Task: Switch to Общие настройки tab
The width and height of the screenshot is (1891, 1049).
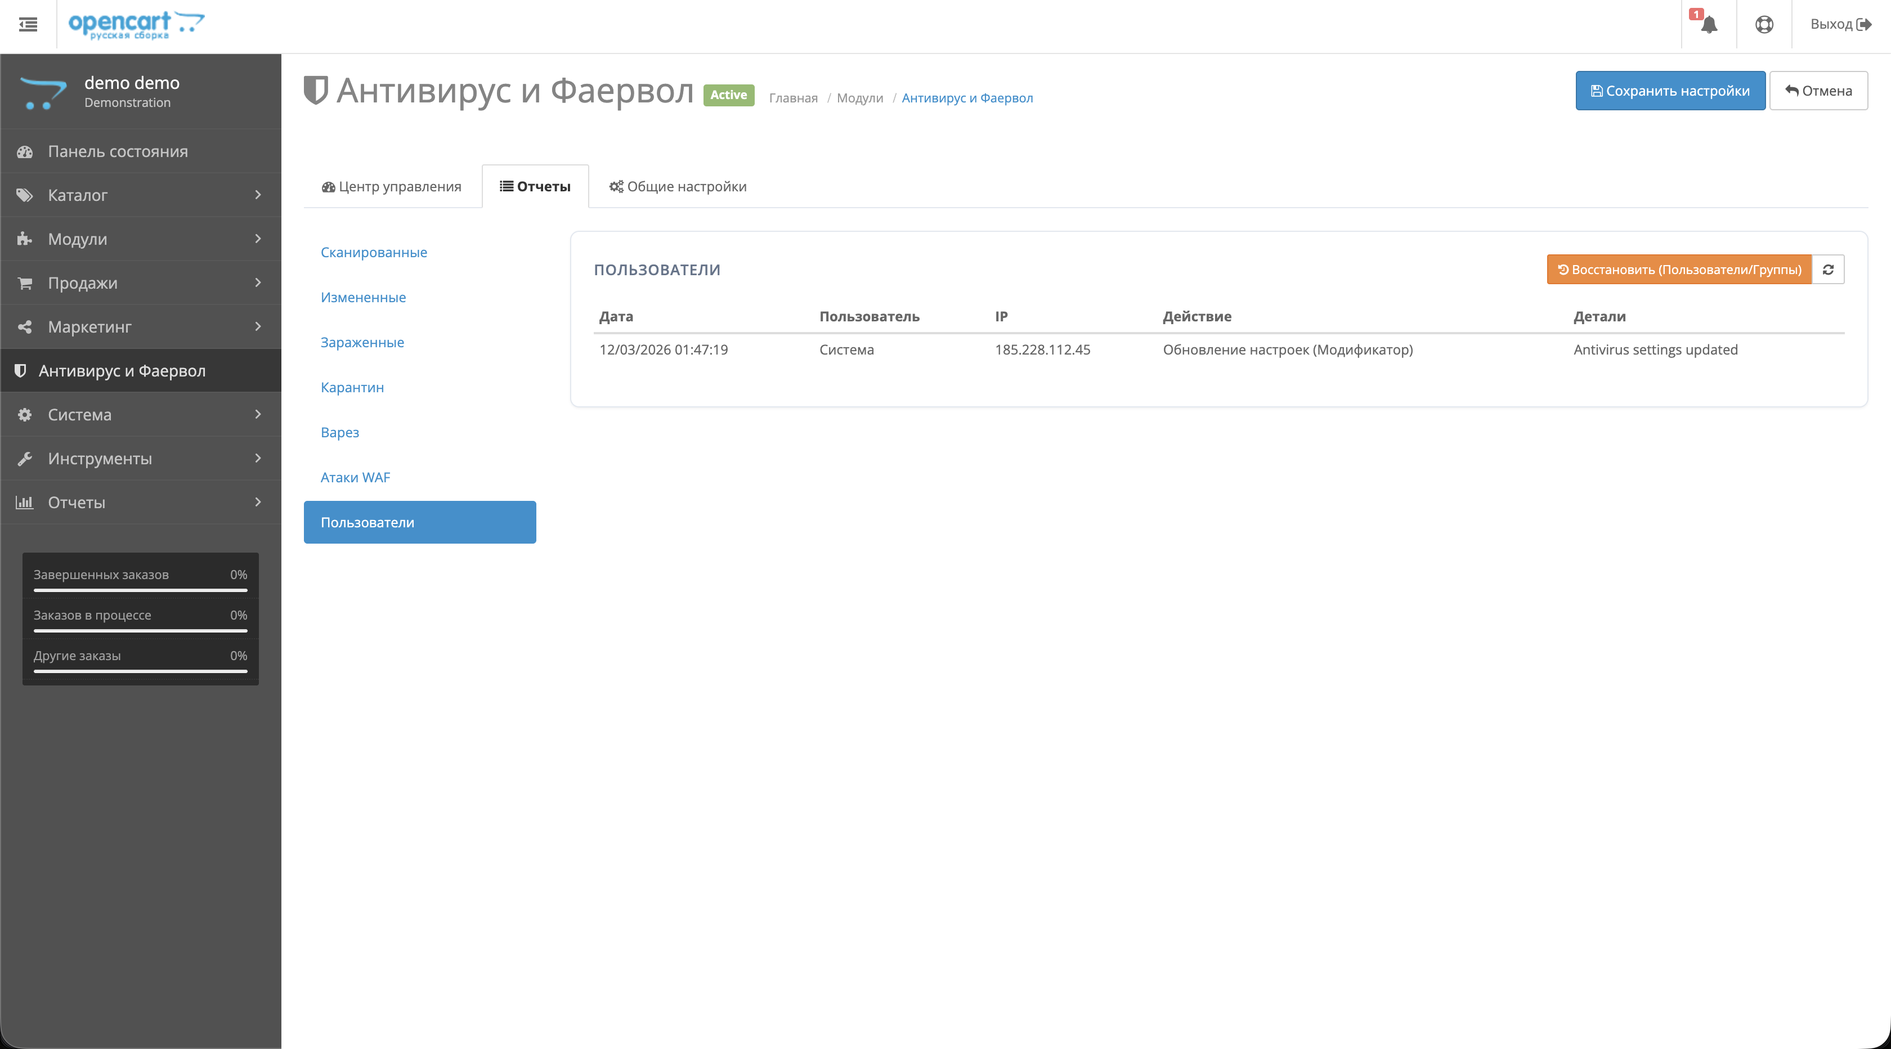Action: 678,186
